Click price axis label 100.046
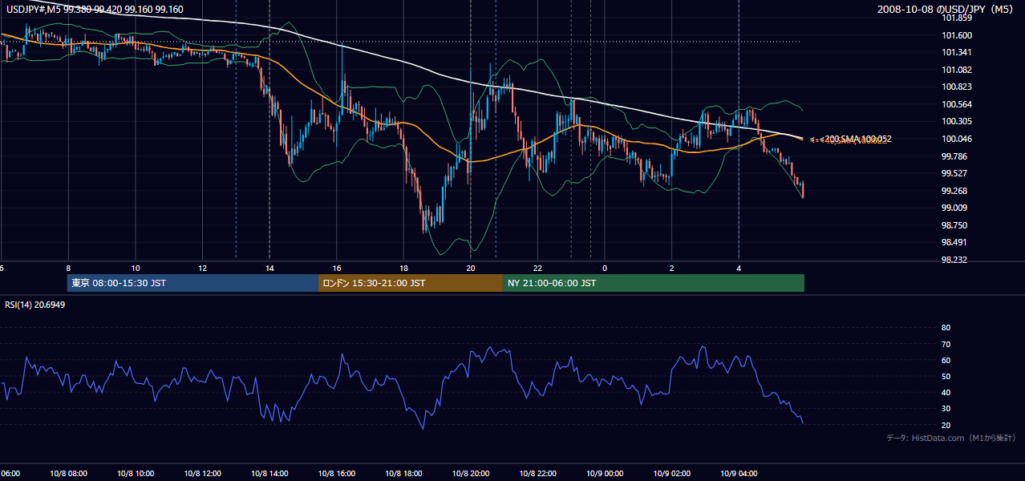Screen dimensions: 1025x481 tap(958, 139)
